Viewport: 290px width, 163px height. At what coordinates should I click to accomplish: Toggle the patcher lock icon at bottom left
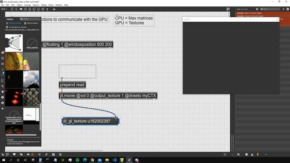point(3,154)
